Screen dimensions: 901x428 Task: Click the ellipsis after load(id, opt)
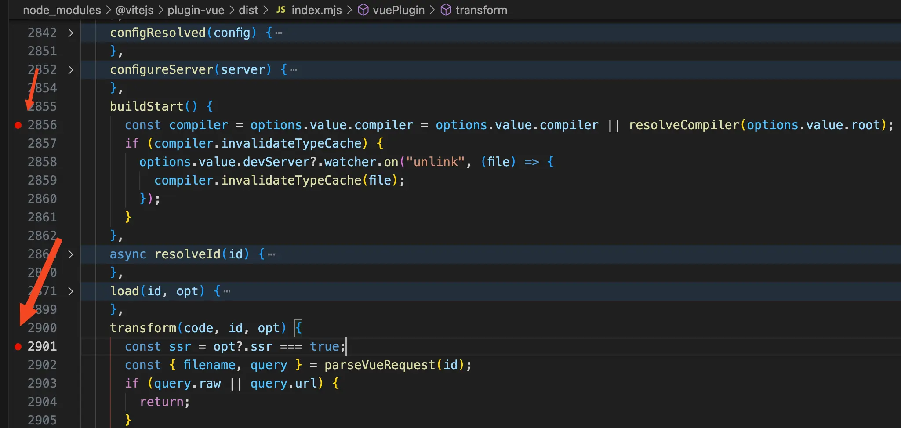pyautogui.click(x=227, y=291)
